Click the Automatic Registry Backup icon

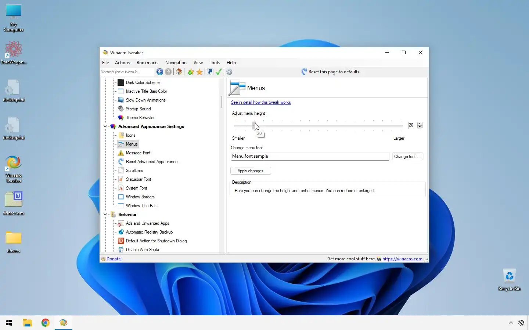pyautogui.click(x=121, y=232)
